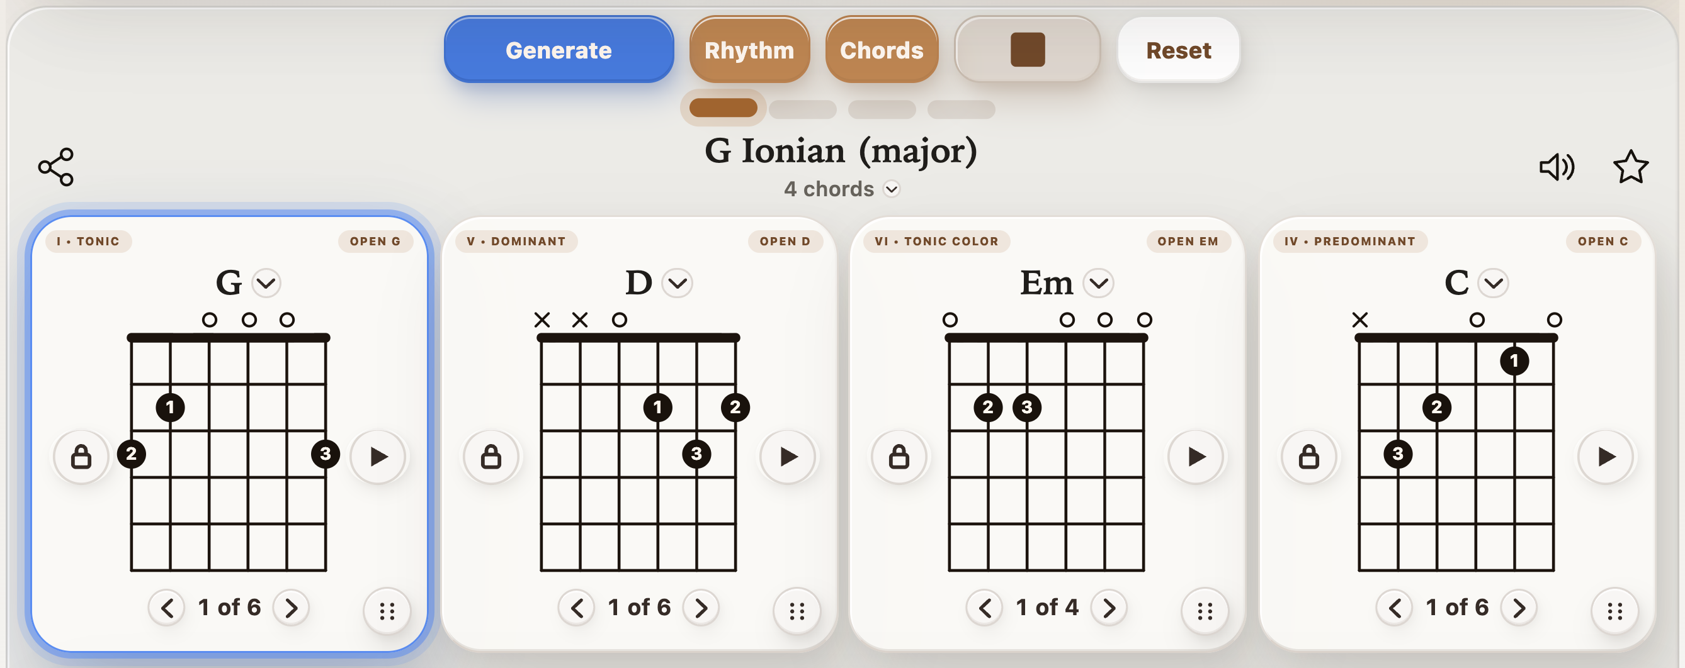This screenshot has width=1685, height=668.
Task: Expand the 4 chords dropdown
Action: 841,189
